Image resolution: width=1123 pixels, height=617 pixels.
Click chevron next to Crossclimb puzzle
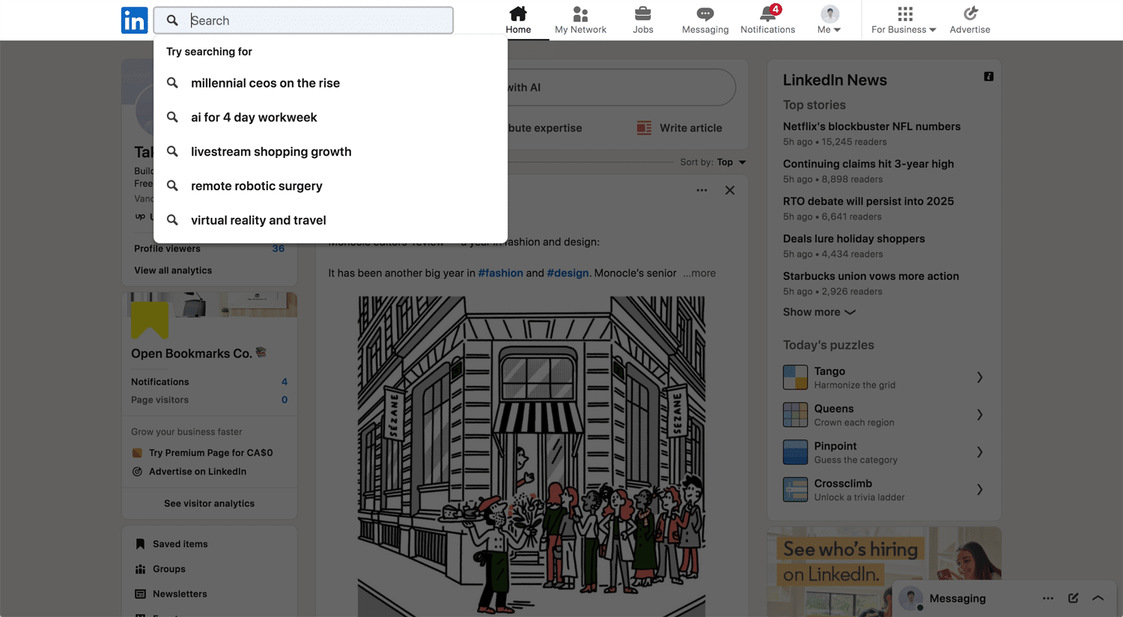(979, 490)
